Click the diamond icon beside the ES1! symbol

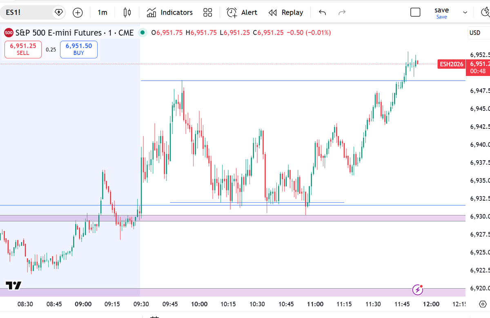(x=59, y=13)
